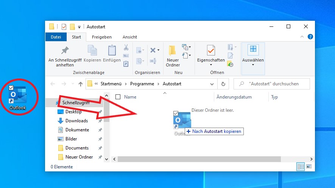The width and height of the screenshot is (335, 188).
Task: Click Autostart in the address breadcrumb
Action: click(172, 84)
